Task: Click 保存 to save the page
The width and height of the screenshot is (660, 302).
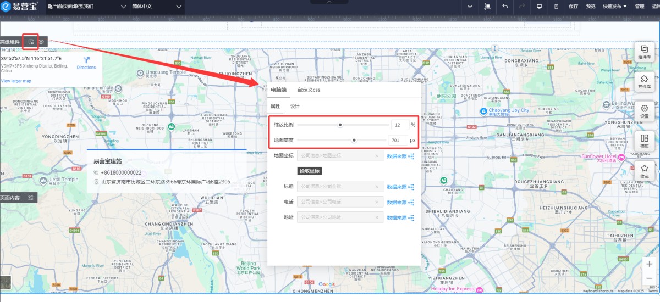Action: (573, 7)
